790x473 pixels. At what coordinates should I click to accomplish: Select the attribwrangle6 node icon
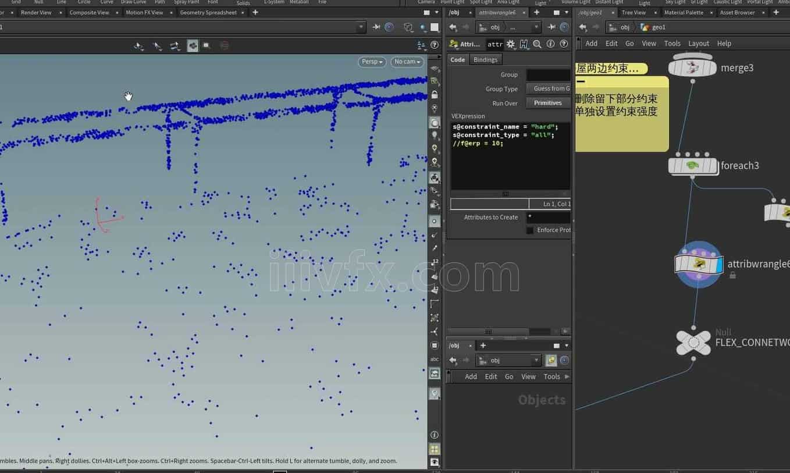[x=699, y=264]
